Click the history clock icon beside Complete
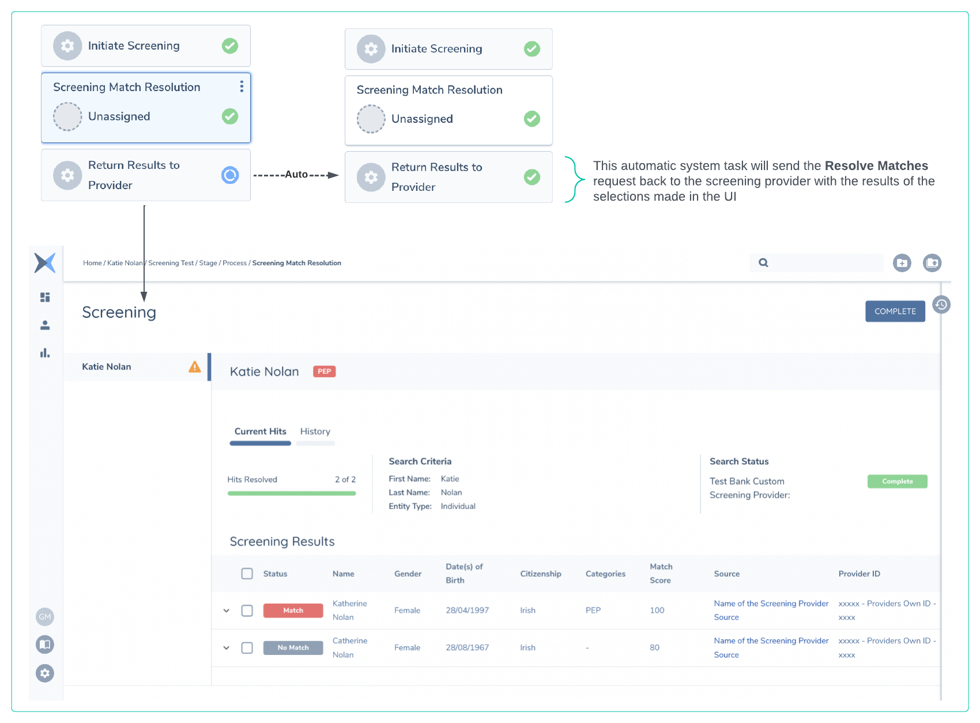Image resolution: width=980 pixels, height=723 pixels. pos(941,304)
